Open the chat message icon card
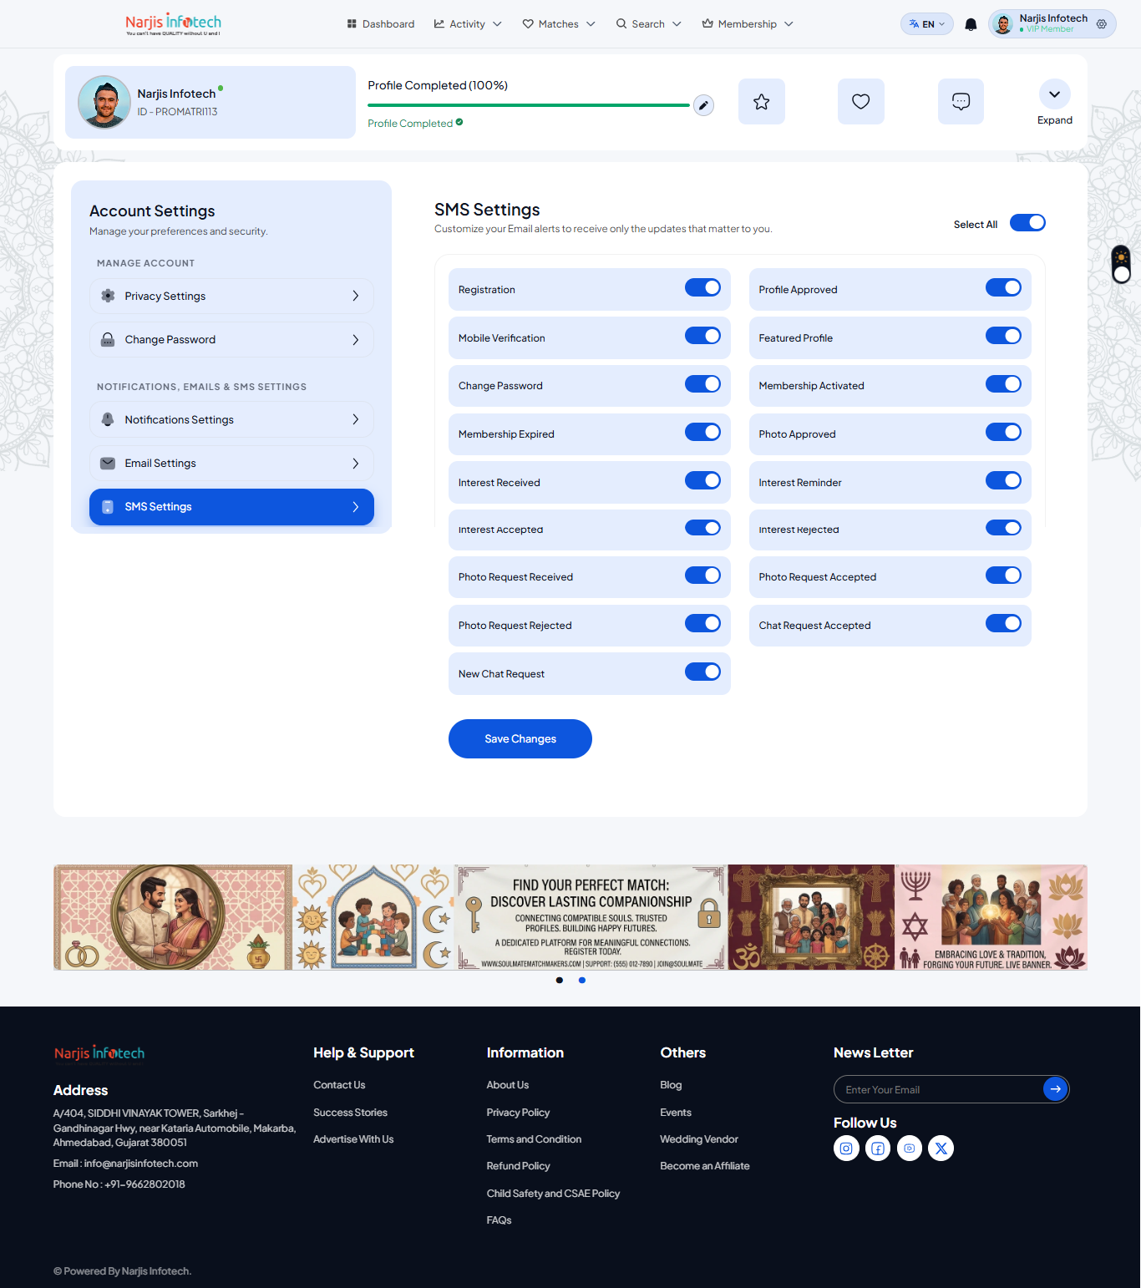This screenshot has width=1141, height=1288. 961,102
